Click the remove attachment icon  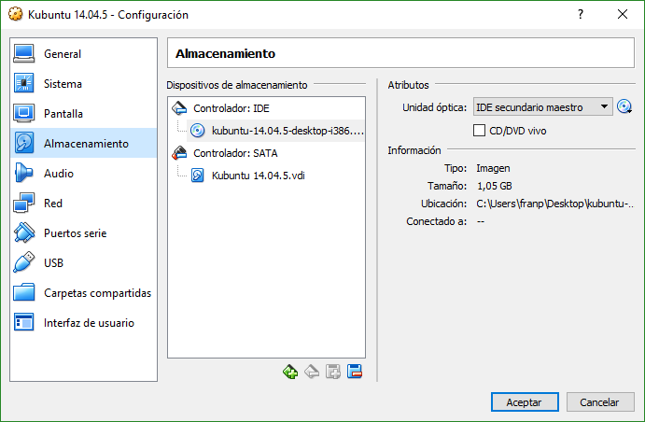[355, 372]
